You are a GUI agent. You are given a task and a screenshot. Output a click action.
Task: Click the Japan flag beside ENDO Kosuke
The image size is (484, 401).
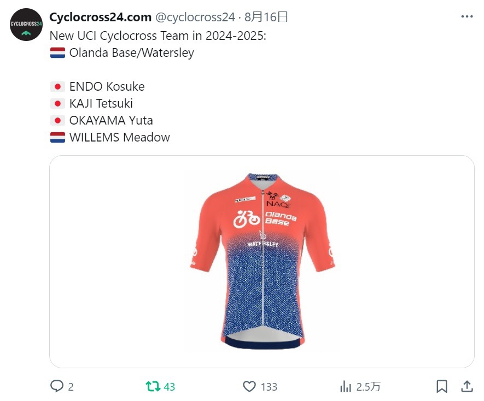(58, 87)
